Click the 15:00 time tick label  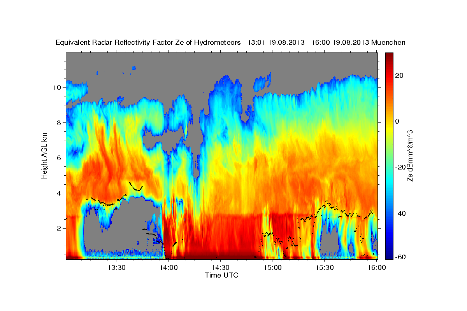(272, 268)
